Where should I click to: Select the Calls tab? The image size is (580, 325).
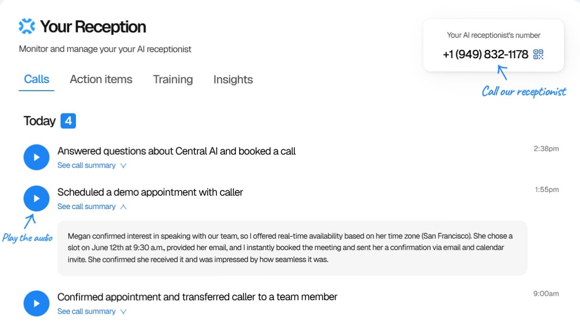point(37,79)
